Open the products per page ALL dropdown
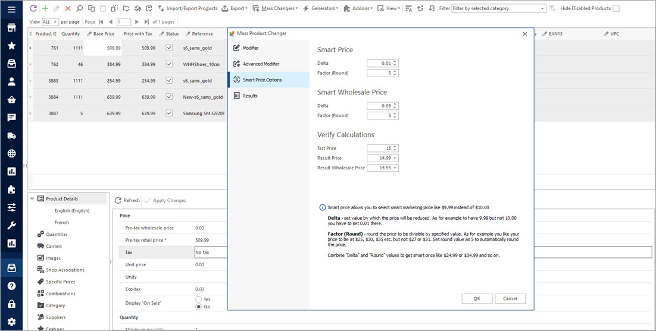 pyautogui.click(x=50, y=22)
